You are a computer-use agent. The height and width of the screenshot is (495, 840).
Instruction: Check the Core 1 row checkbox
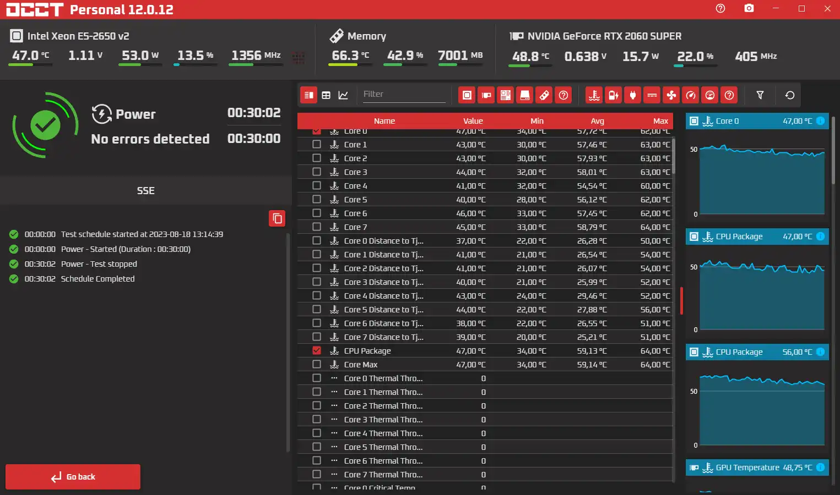[x=316, y=144]
